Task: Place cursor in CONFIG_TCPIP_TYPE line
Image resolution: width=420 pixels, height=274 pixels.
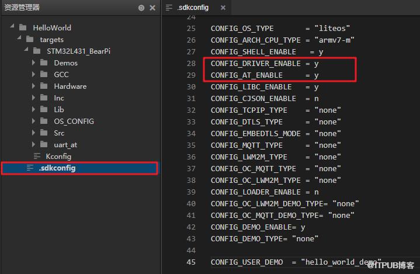Action: 276,110
